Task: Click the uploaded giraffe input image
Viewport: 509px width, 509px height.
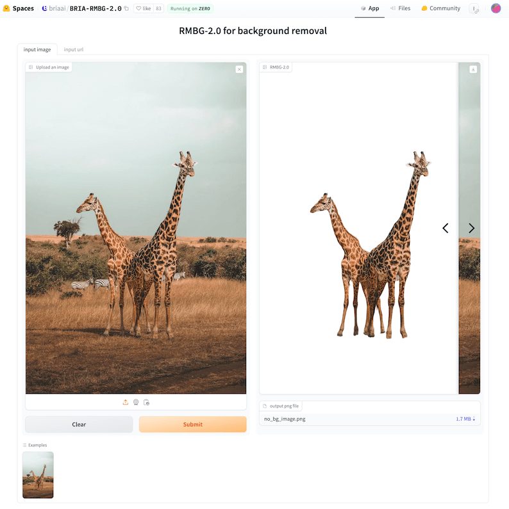Action: pos(136,228)
